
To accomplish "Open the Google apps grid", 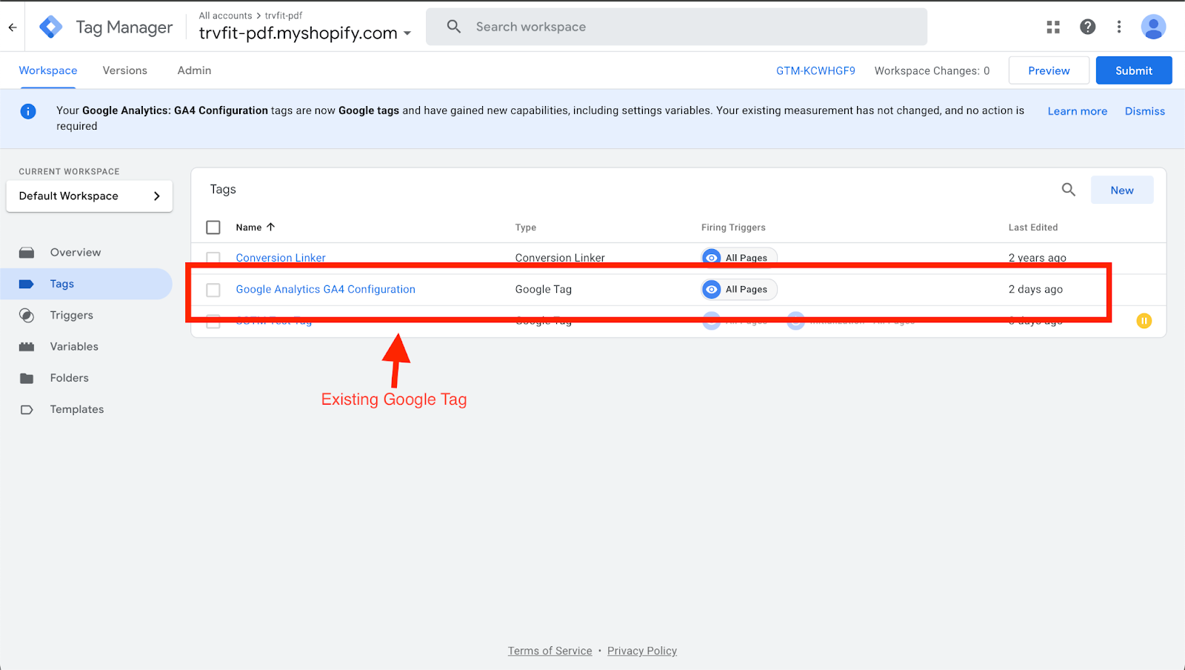I will tap(1053, 27).
